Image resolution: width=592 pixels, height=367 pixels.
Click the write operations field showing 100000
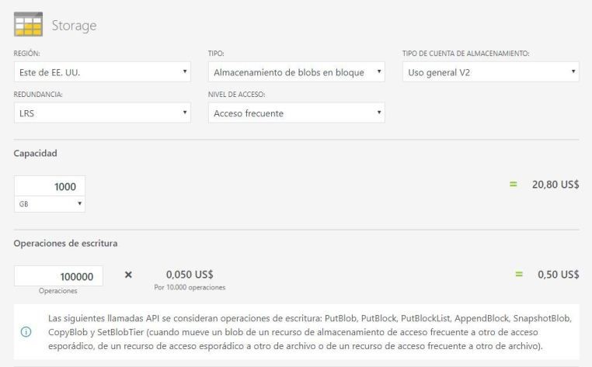tap(58, 276)
